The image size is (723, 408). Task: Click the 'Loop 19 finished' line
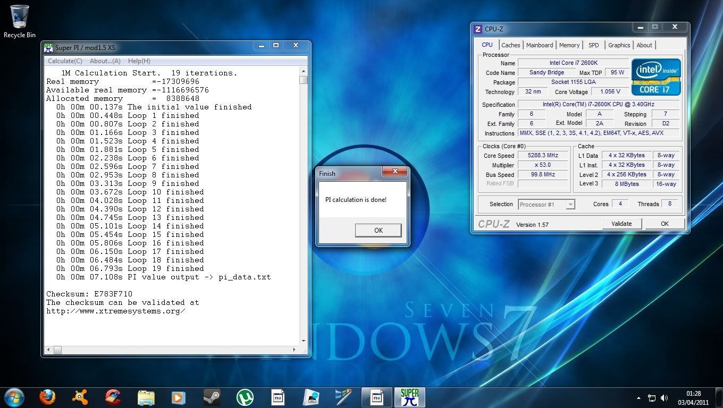pyautogui.click(x=130, y=268)
